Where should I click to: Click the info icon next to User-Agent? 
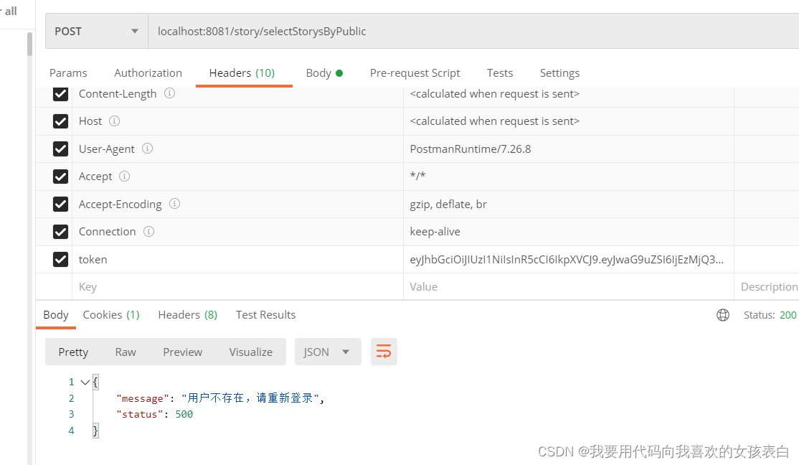(147, 149)
